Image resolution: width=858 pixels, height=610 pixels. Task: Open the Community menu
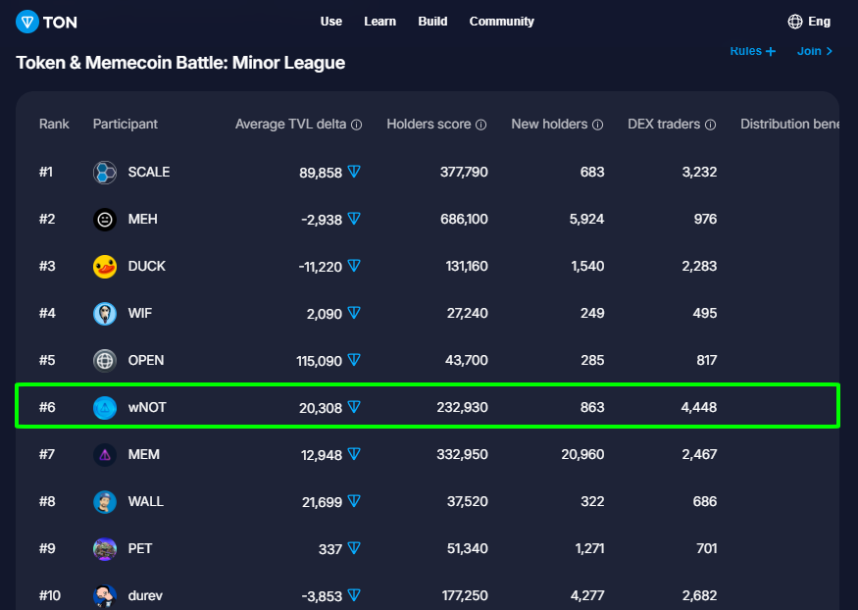point(502,22)
